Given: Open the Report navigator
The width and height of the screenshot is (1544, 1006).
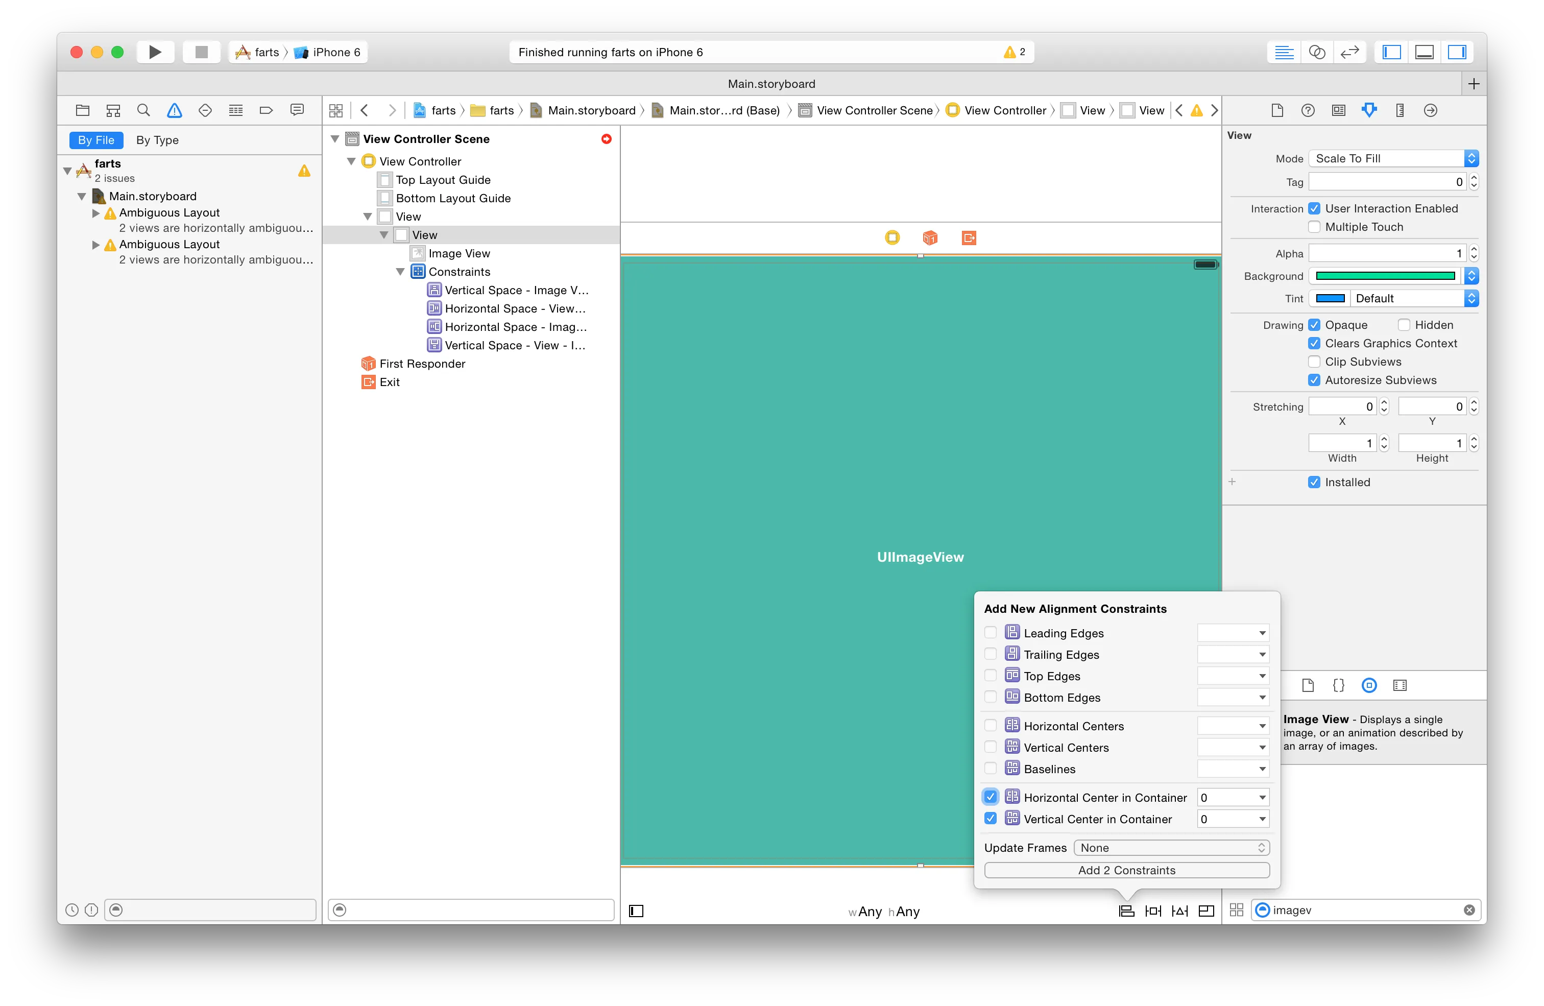Looking at the screenshot, I should [x=297, y=110].
